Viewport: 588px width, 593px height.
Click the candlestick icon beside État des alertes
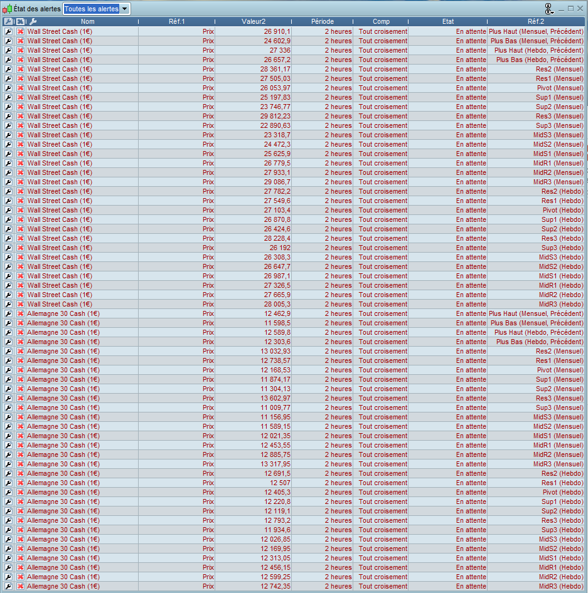pos(7,9)
